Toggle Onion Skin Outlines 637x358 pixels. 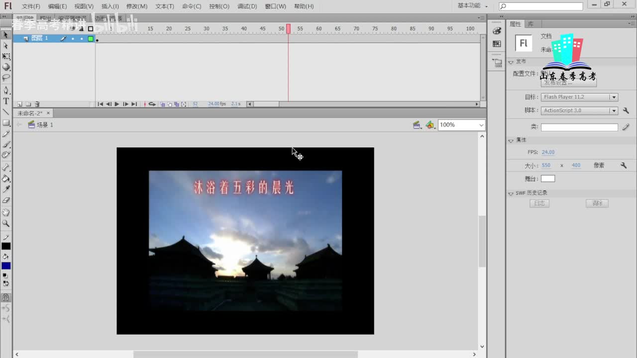(170, 104)
